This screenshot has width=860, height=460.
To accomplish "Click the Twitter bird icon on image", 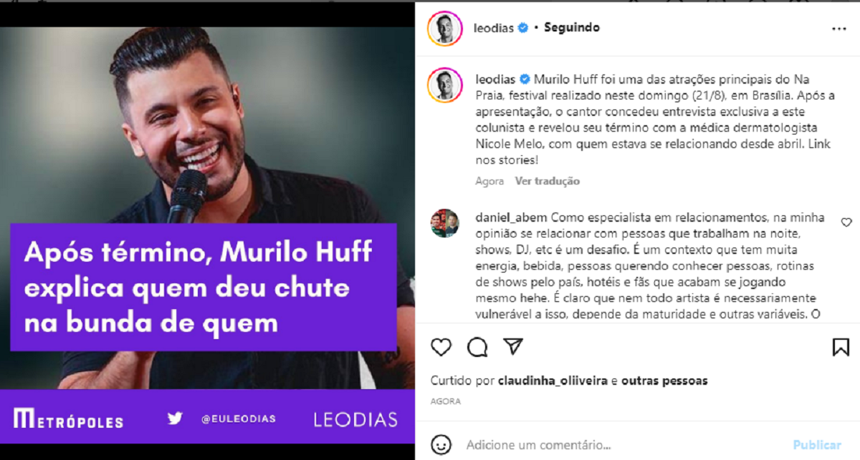I will [x=175, y=419].
